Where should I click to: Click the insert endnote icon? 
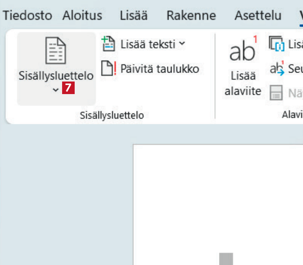277,44
